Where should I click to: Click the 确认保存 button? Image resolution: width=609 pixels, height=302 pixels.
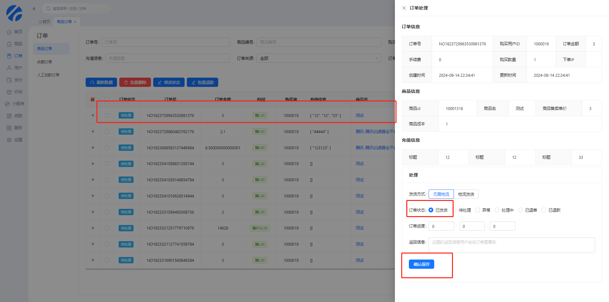(x=421, y=264)
